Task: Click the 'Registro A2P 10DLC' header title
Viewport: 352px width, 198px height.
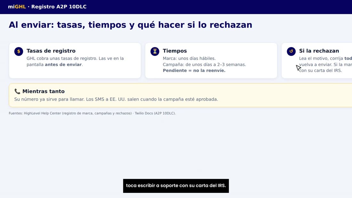Action: [x=59, y=7]
